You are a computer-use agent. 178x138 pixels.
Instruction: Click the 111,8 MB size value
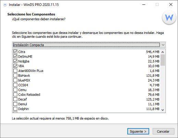(153, 109)
